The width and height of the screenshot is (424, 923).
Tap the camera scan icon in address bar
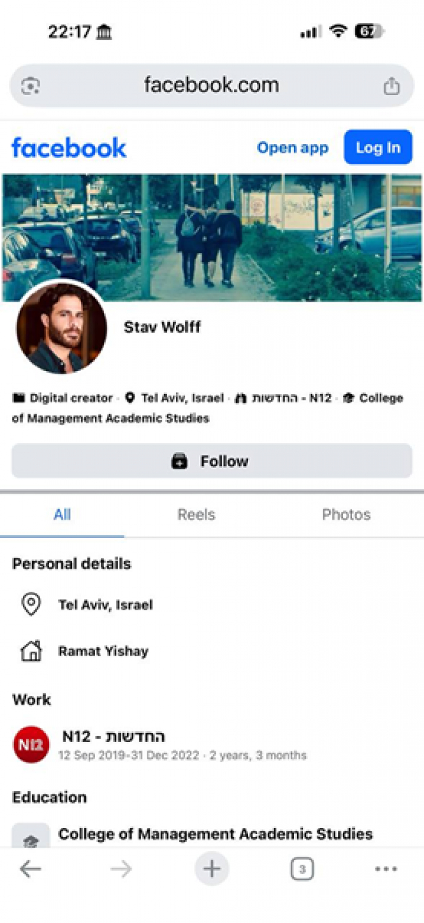(x=30, y=86)
